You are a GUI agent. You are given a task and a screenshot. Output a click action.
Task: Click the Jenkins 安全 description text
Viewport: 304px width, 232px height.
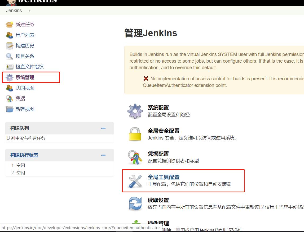pos(192,138)
